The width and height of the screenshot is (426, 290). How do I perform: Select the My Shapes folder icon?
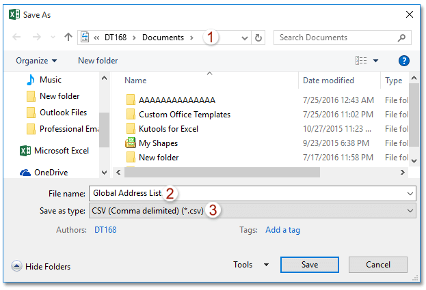tap(131, 143)
